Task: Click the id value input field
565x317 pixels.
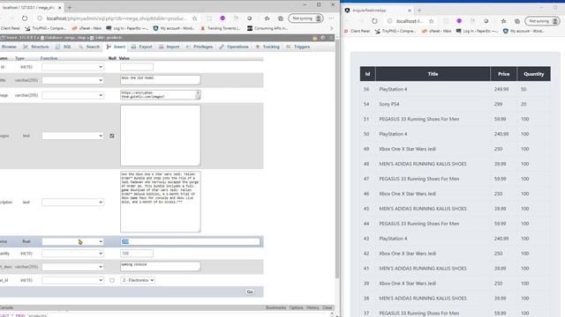Action: [x=137, y=67]
